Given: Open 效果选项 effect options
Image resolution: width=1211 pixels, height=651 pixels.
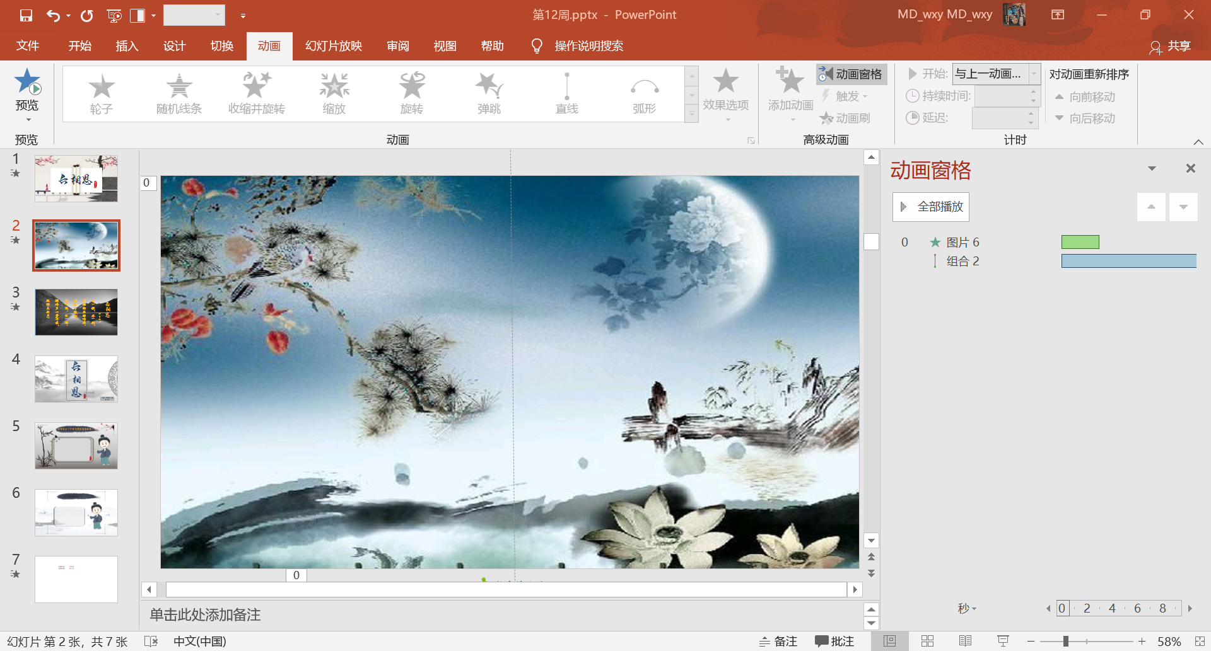Looking at the screenshot, I should pos(726,95).
